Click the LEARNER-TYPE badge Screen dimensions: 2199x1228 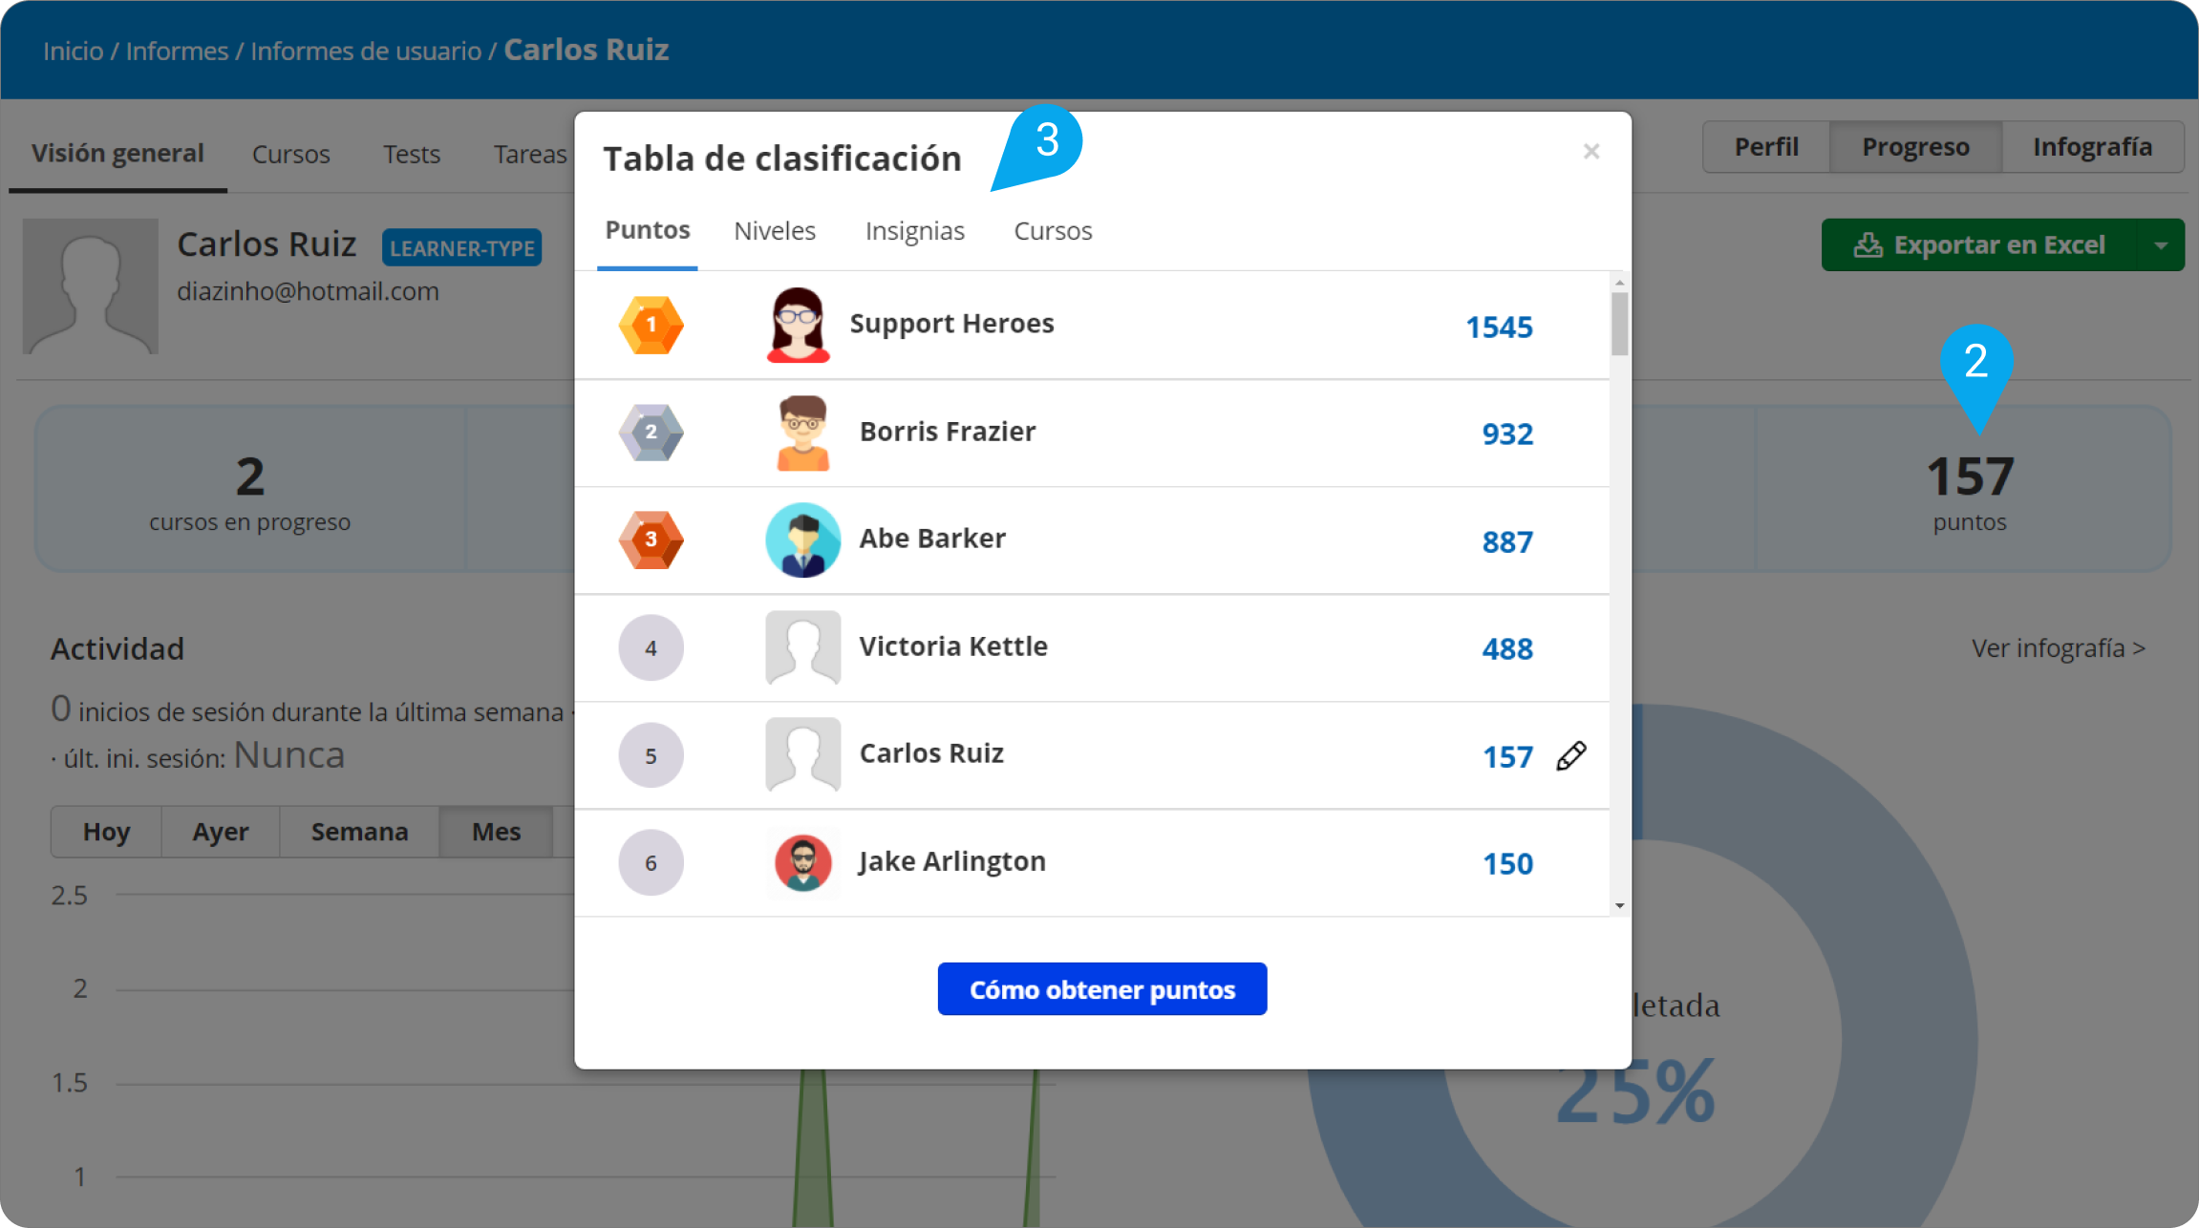462,248
